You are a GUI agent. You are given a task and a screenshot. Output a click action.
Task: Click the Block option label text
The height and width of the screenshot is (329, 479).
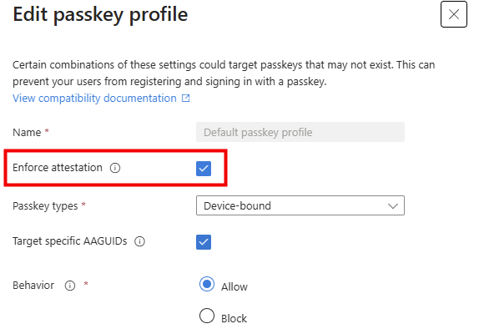pyautogui.click(x=234, y=319)
